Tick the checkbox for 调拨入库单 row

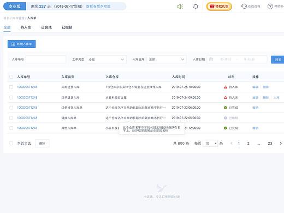coord(11,118)
